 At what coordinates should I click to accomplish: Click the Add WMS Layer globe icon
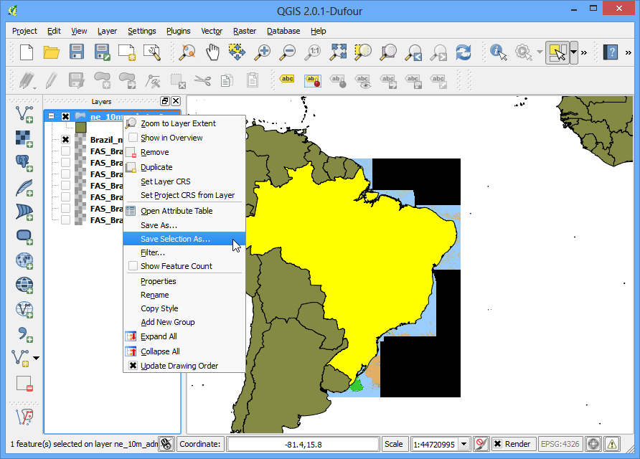pos(24,260)
